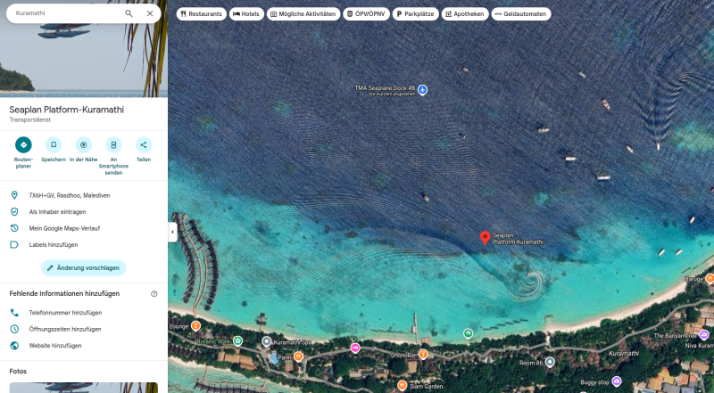Filter map by Hotels chip

(x=246, y=14)
